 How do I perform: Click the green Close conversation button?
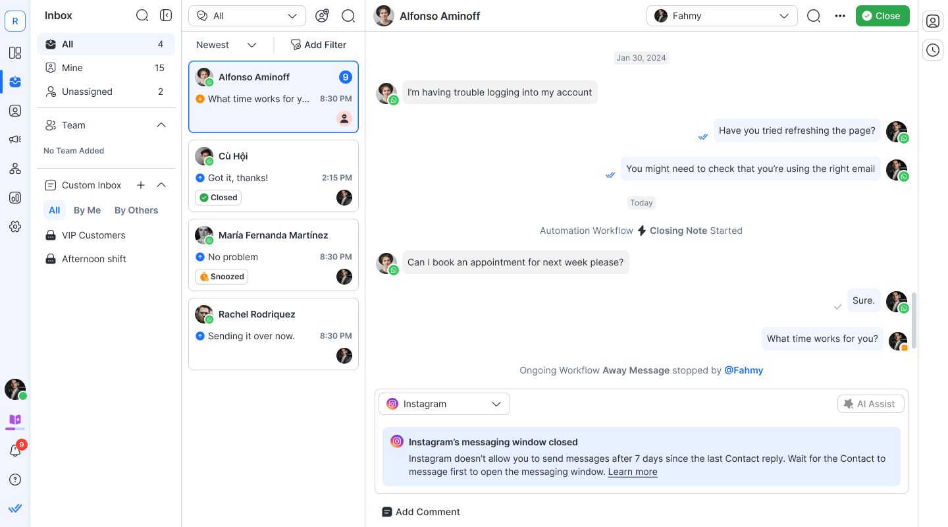click(x=882, y=16)
